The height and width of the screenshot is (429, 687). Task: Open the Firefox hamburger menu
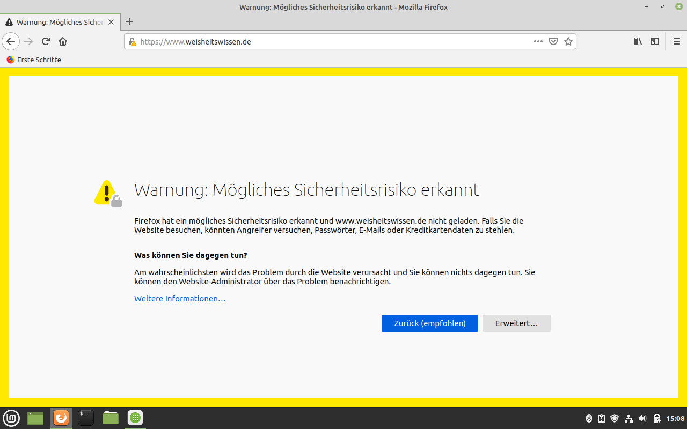click(x=676, y=41)
